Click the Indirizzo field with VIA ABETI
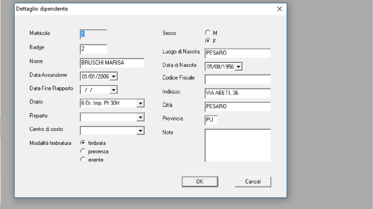 (237, 93)
